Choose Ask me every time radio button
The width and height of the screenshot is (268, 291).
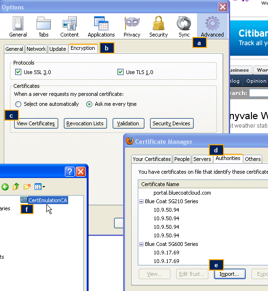(89, 104)
